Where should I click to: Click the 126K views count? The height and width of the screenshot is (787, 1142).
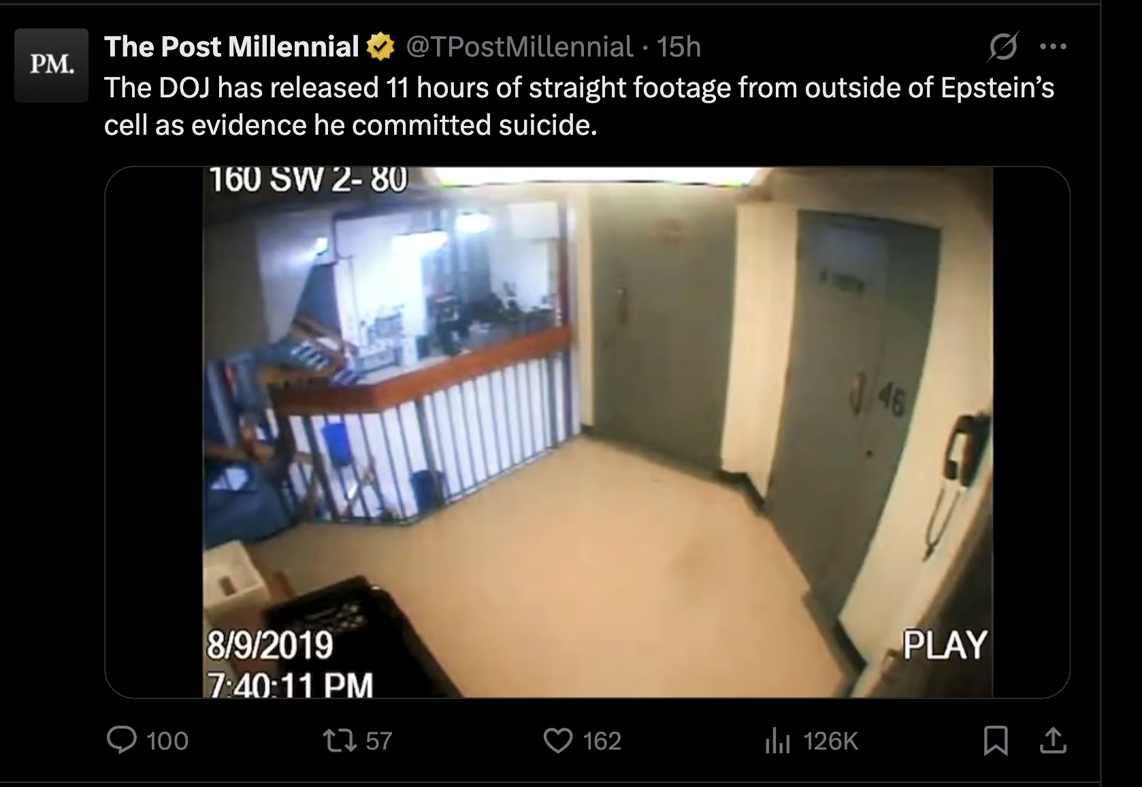click(x=831, y=741)
